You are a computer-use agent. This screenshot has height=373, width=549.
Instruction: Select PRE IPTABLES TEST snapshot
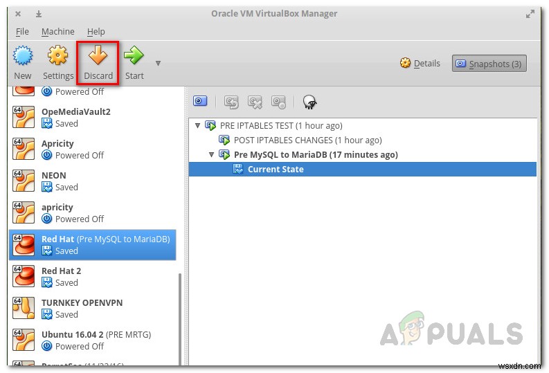pyautogui.click(x=281, y=126)
